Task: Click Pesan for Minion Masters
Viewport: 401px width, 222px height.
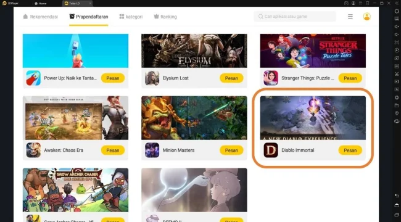Action: 231,150
